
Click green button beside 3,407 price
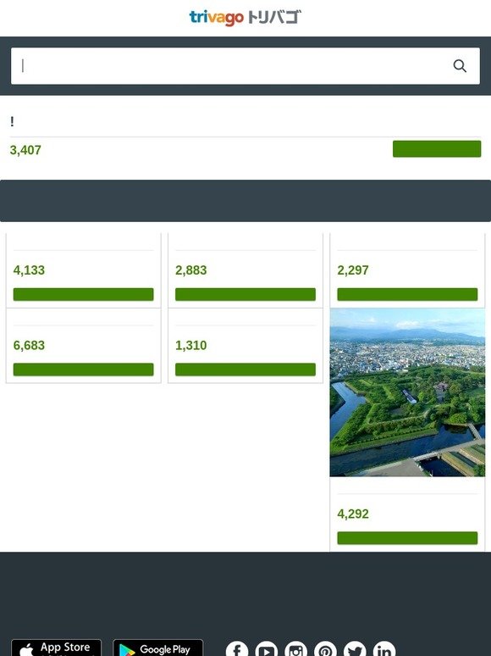pyautogui.click(x=437, y=149)
